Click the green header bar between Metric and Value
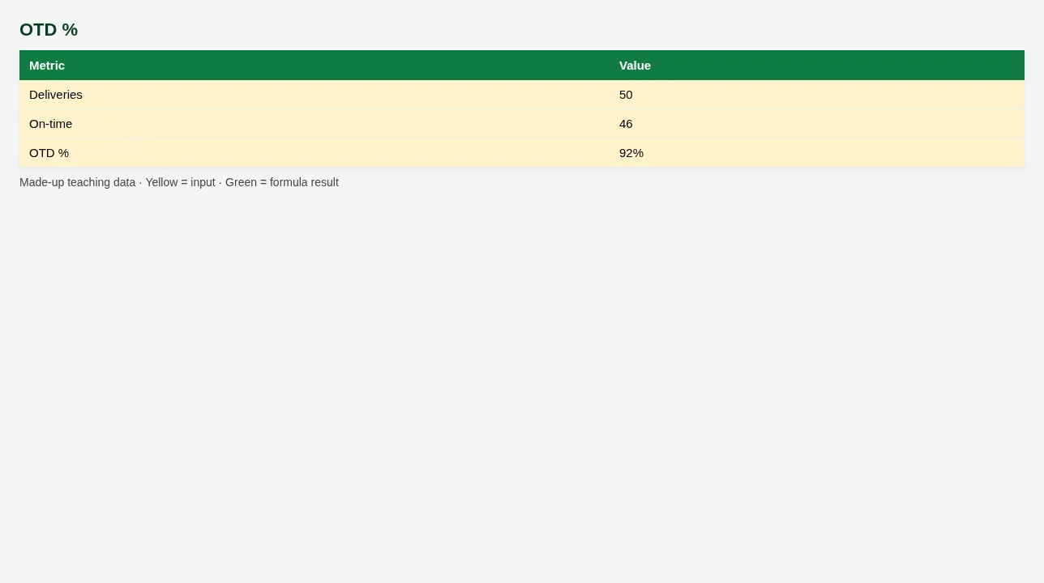This screenshot has width=1044, height=583. [340, 66]
